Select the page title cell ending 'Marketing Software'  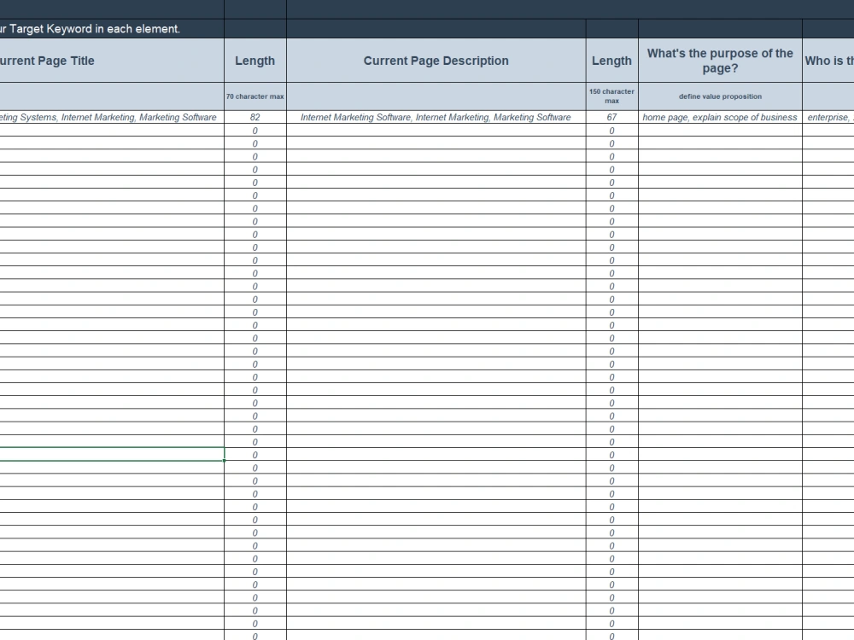112,117
